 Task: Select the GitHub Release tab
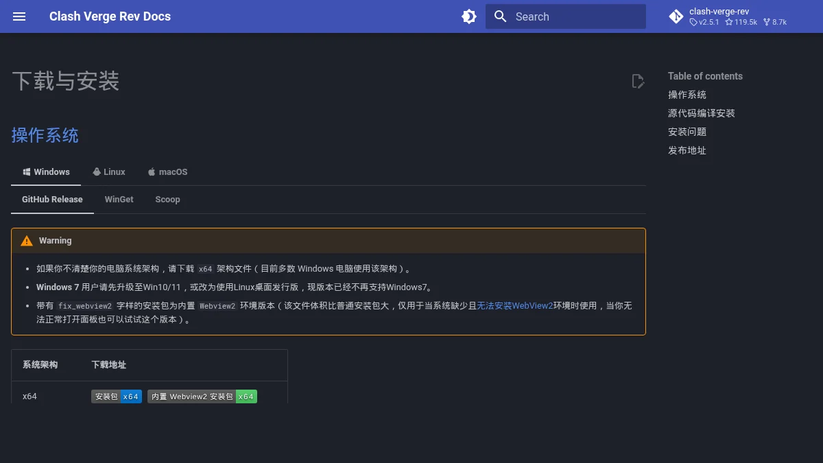coord(52,200)
